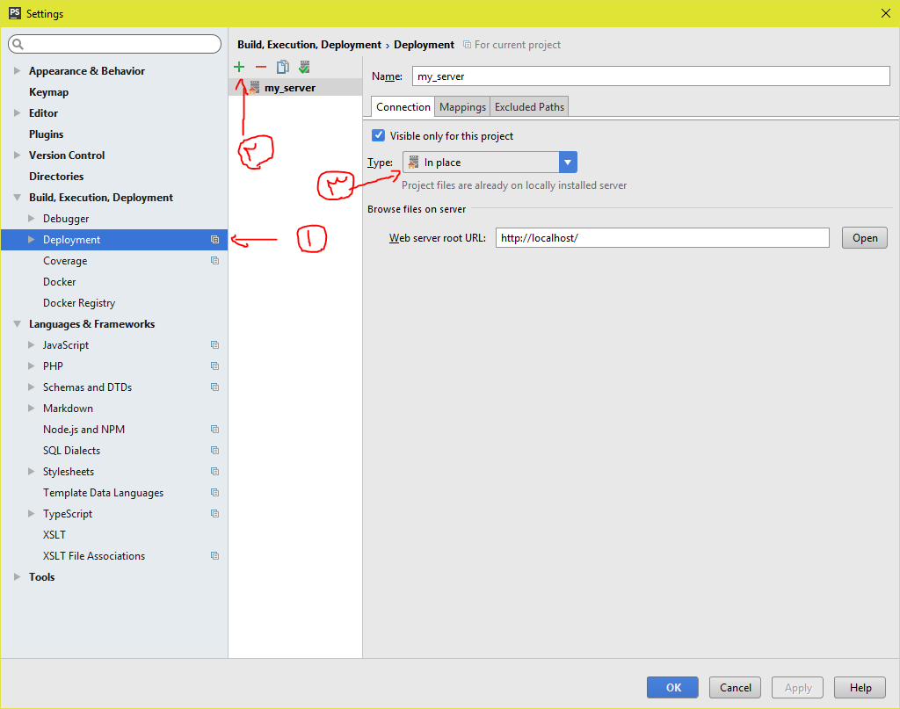Click project-level icon beside Deployment row
This screenshot has height=709, width=900.
point(214,240)
